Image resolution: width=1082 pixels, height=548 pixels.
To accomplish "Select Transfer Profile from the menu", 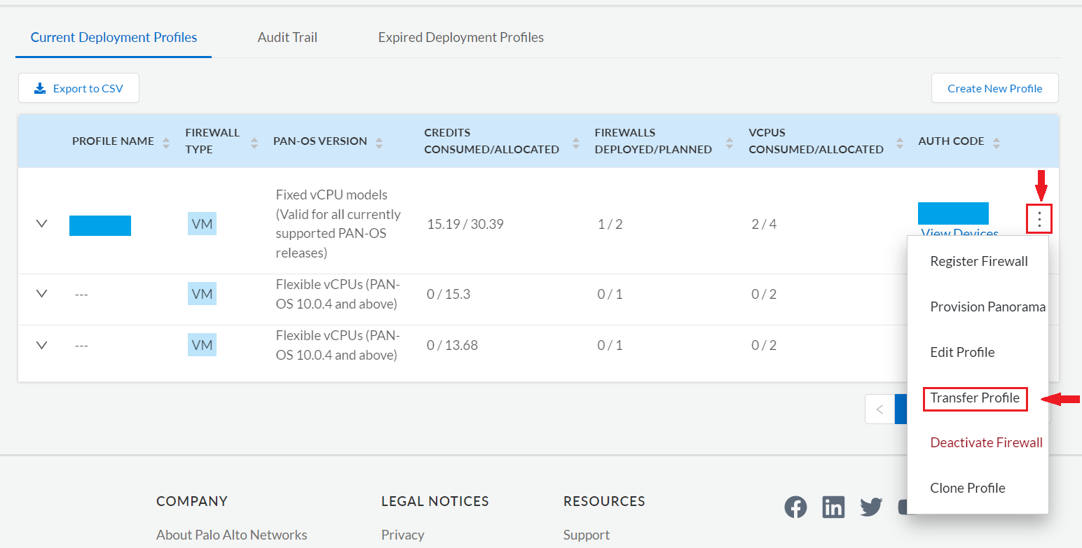I will [x=975, y=398].
